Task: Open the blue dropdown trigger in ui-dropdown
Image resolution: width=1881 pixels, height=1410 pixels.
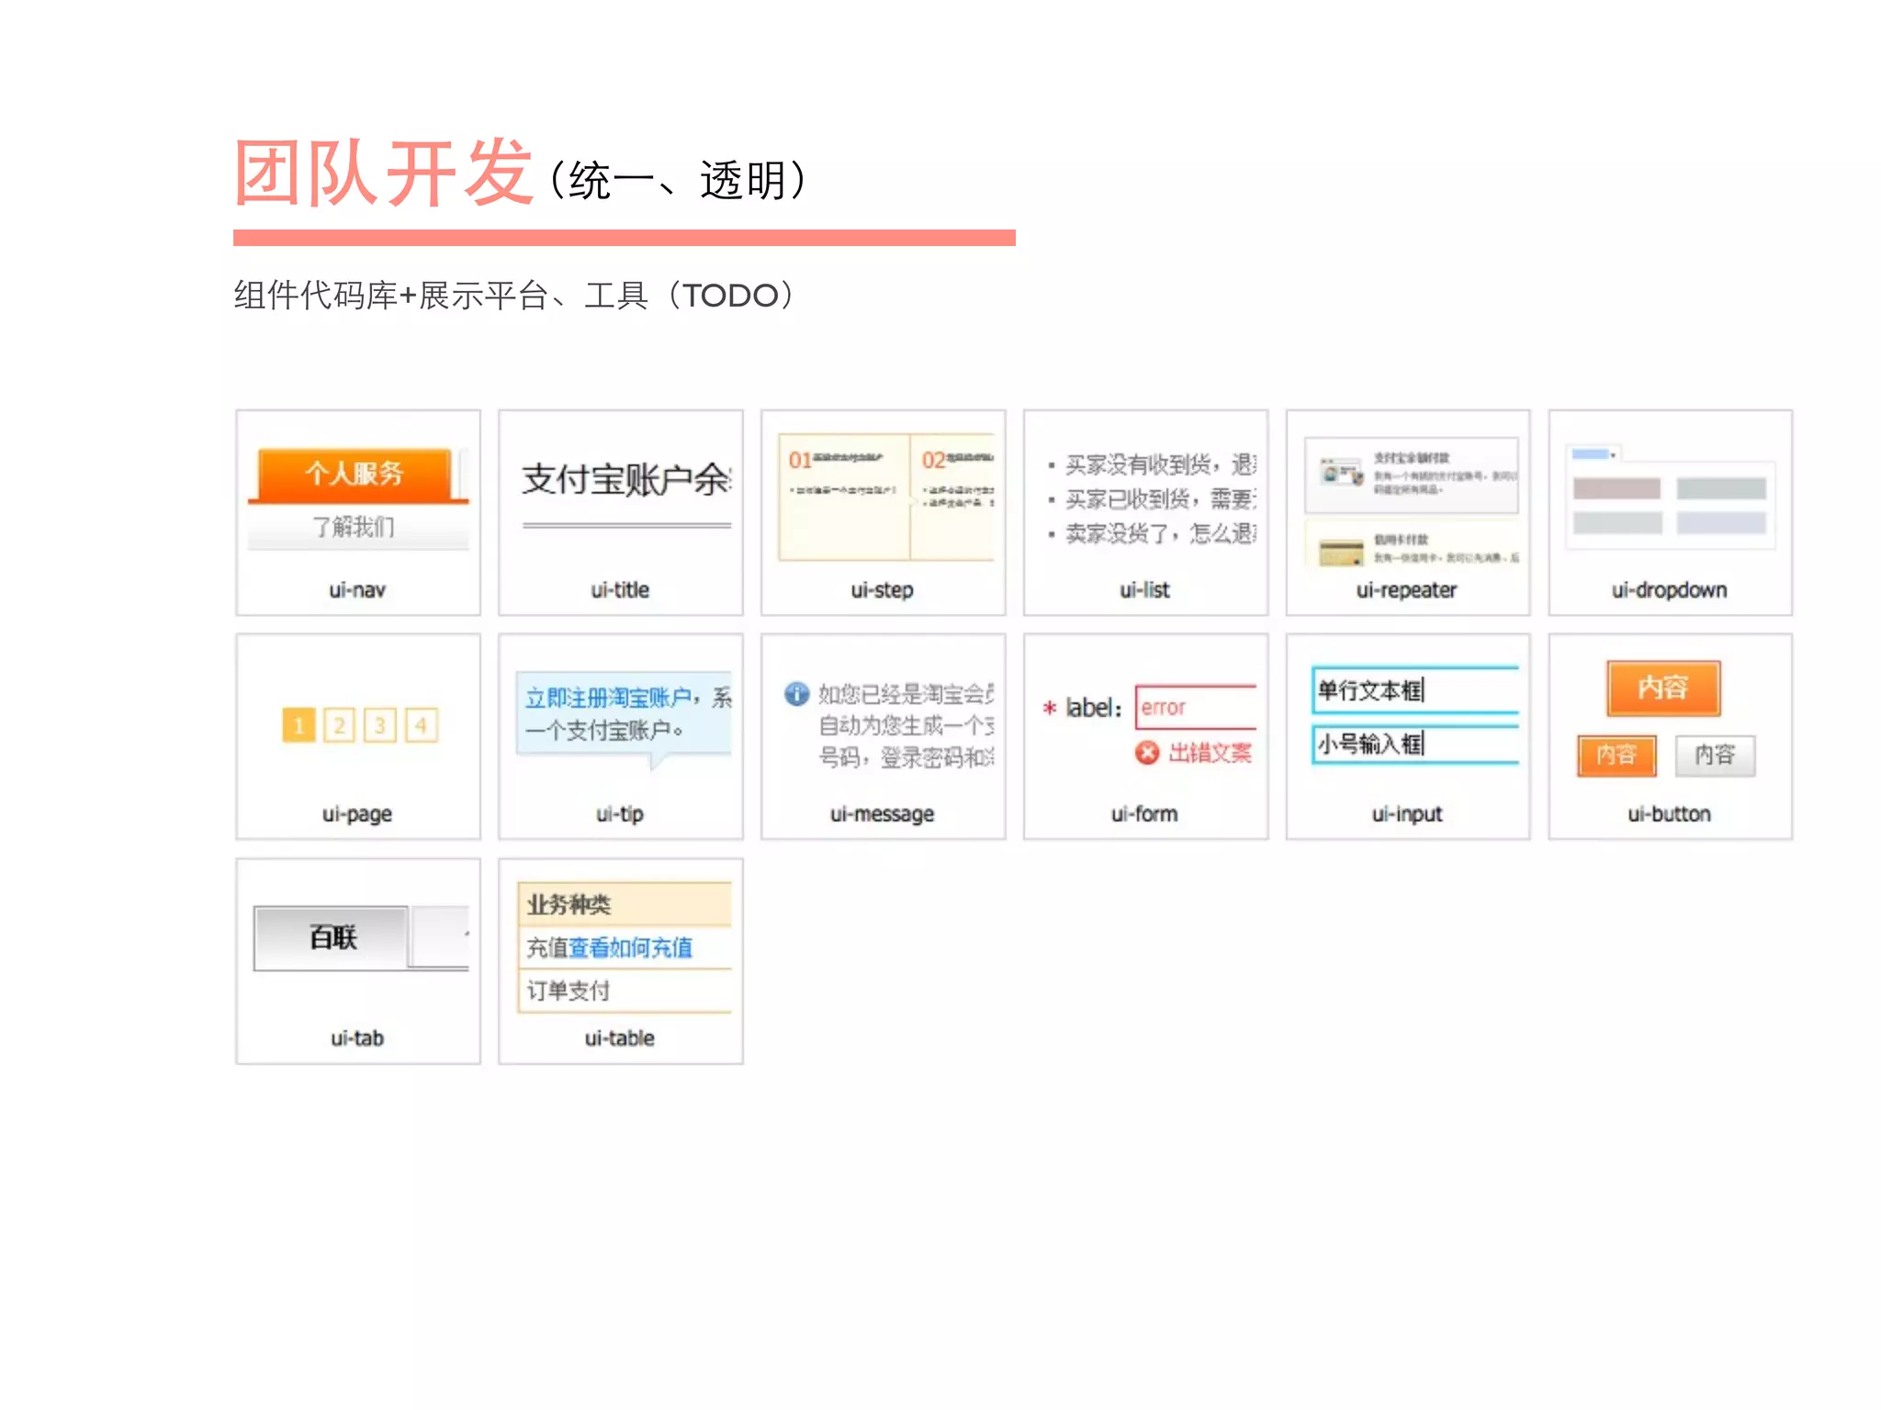Action: (x=1594, y=453)
